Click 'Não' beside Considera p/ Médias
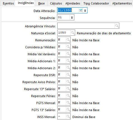Screen dimensions: 133x120 coord(75,47)
